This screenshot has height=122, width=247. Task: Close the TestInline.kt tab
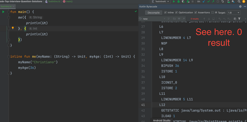pyautogui.click(x=13, y=6)
